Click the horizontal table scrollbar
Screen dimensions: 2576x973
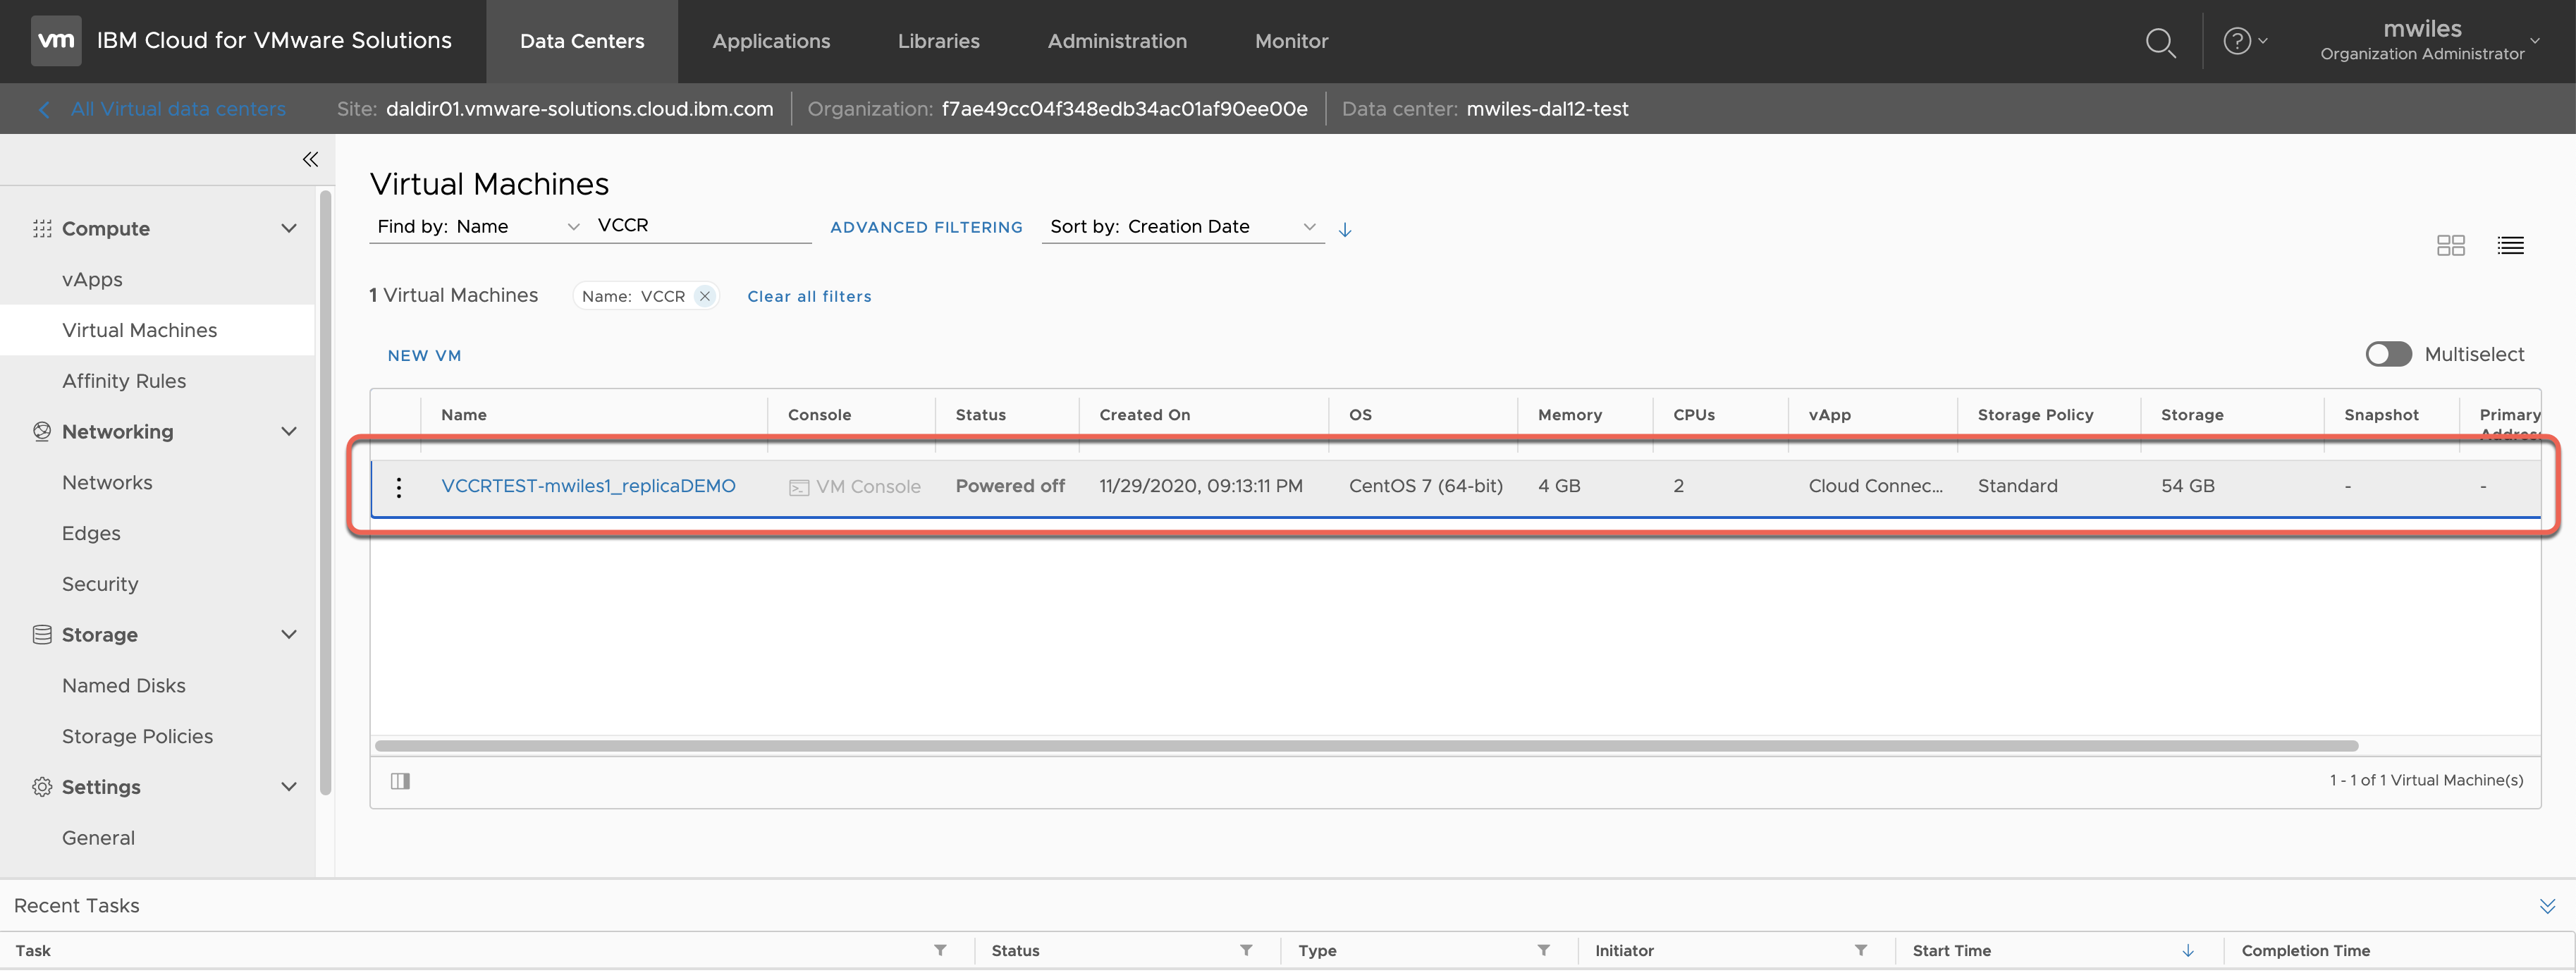coord(1365,746)
